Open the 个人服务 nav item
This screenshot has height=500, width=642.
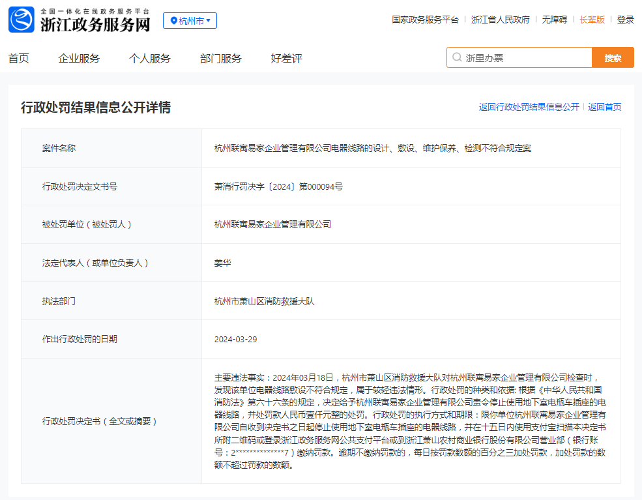point(150,59)
